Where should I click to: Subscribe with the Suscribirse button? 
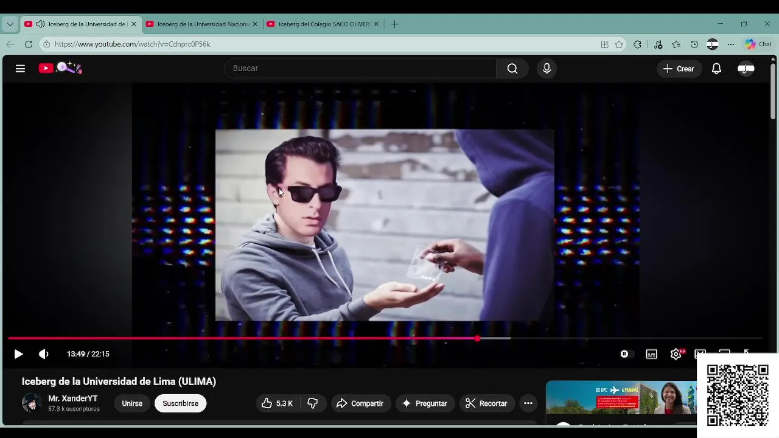pyautogui.click(x=180, y=403)
